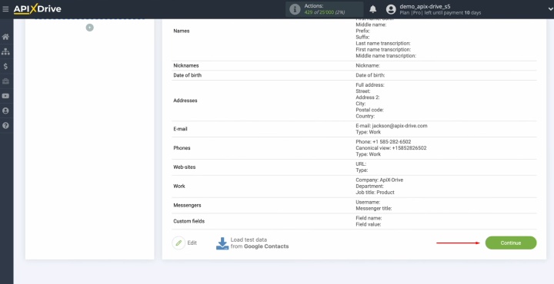Click the Nicknames row label
554x284 pixels.
pos(186,65)
